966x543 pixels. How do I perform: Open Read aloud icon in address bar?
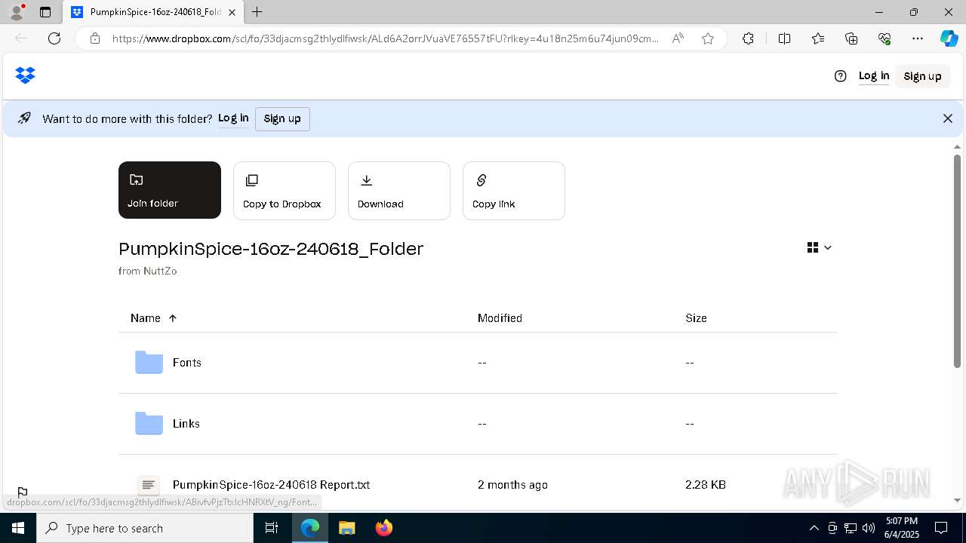pyautogui.click(x=678, y=38)
